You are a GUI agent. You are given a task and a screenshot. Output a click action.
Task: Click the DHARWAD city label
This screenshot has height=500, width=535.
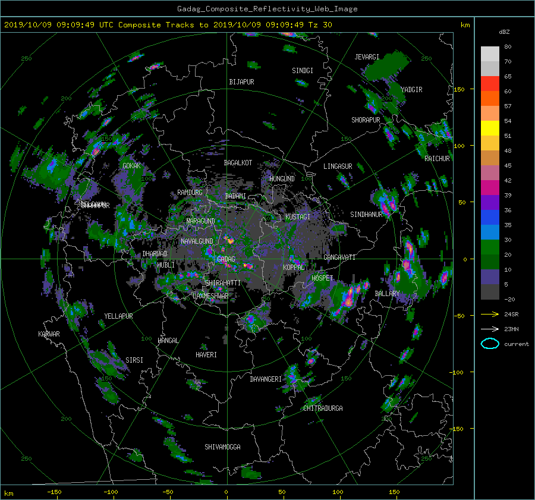(155, 254)
